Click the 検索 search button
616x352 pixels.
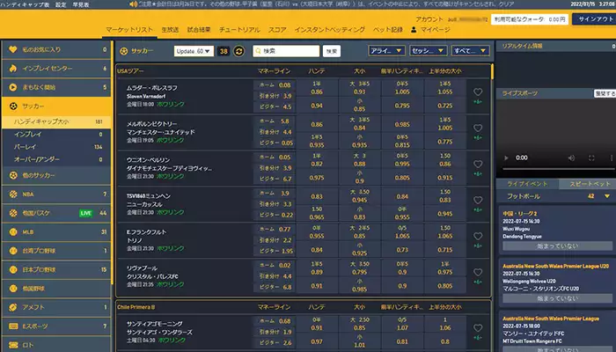tap(331, 51)
